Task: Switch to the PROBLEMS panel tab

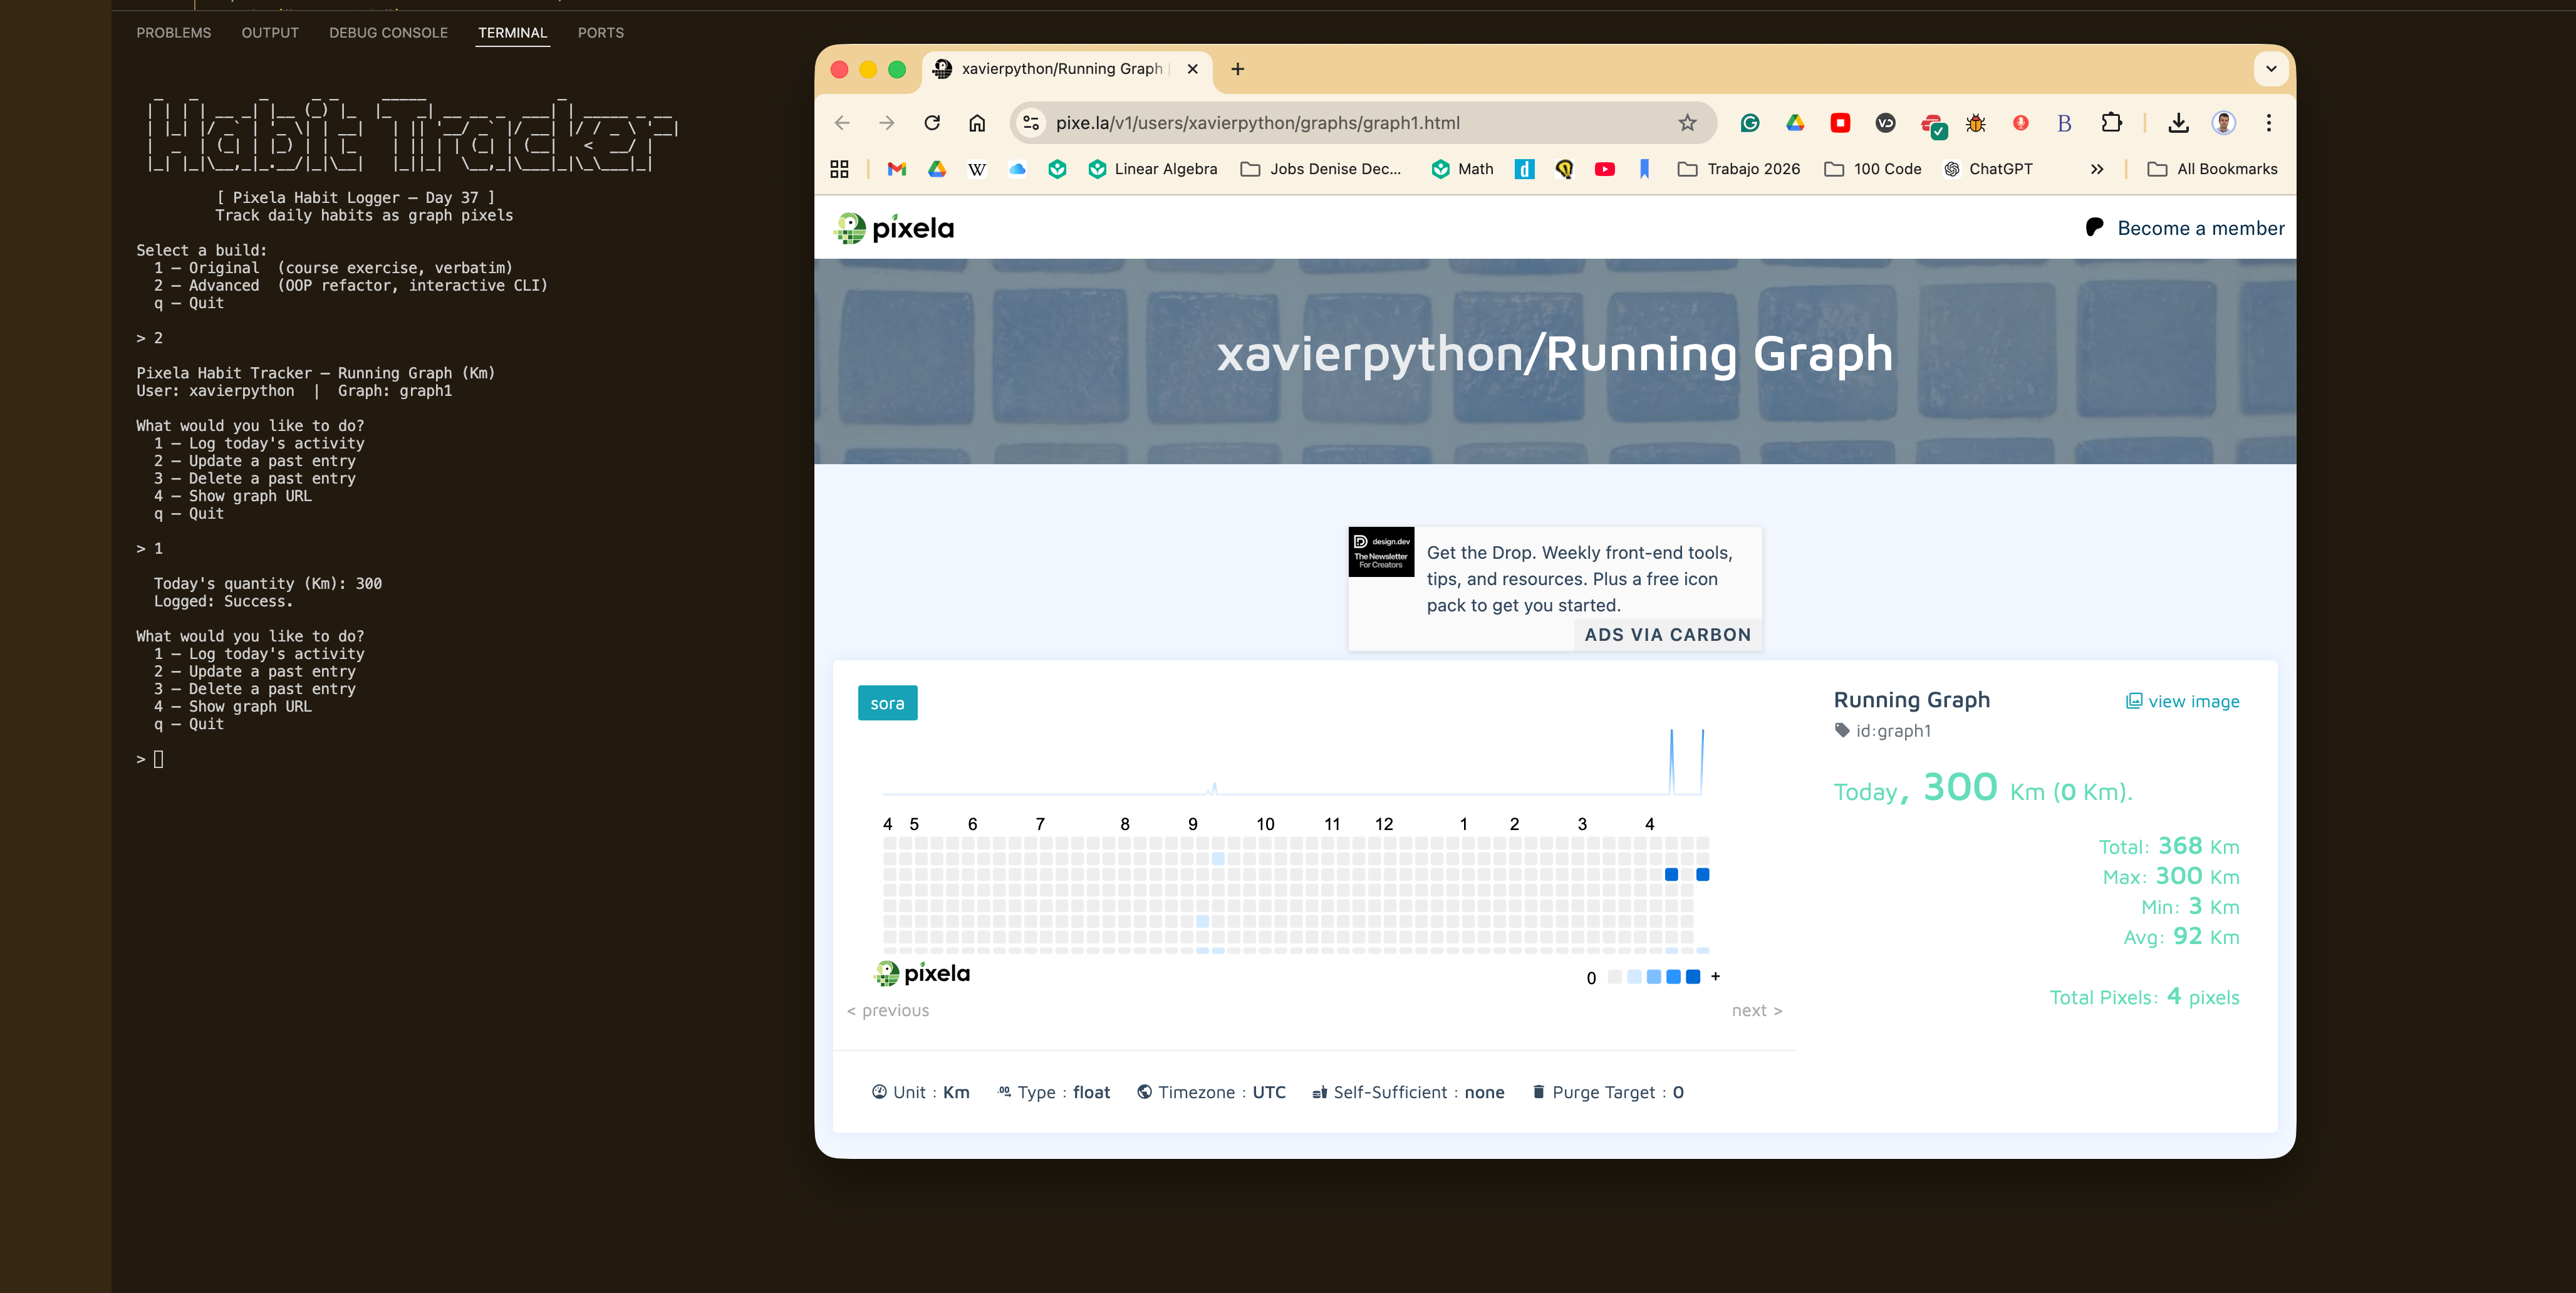Action: click(x=174, y=33)
